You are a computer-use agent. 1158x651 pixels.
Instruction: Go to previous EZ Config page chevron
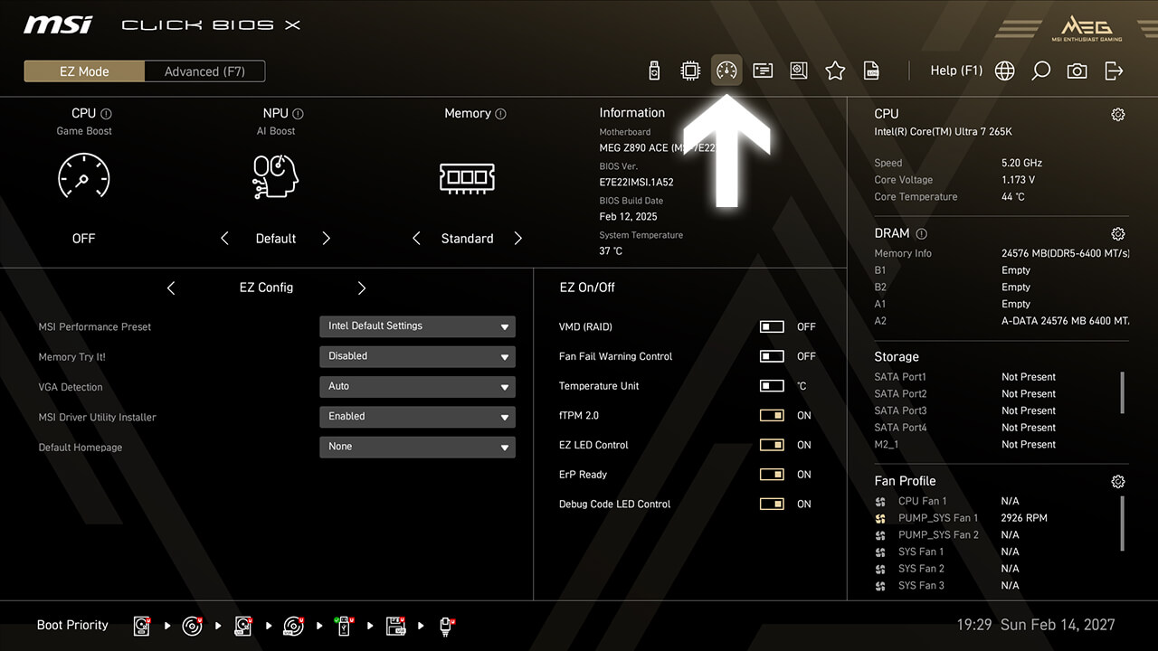[x=171, y=288]
